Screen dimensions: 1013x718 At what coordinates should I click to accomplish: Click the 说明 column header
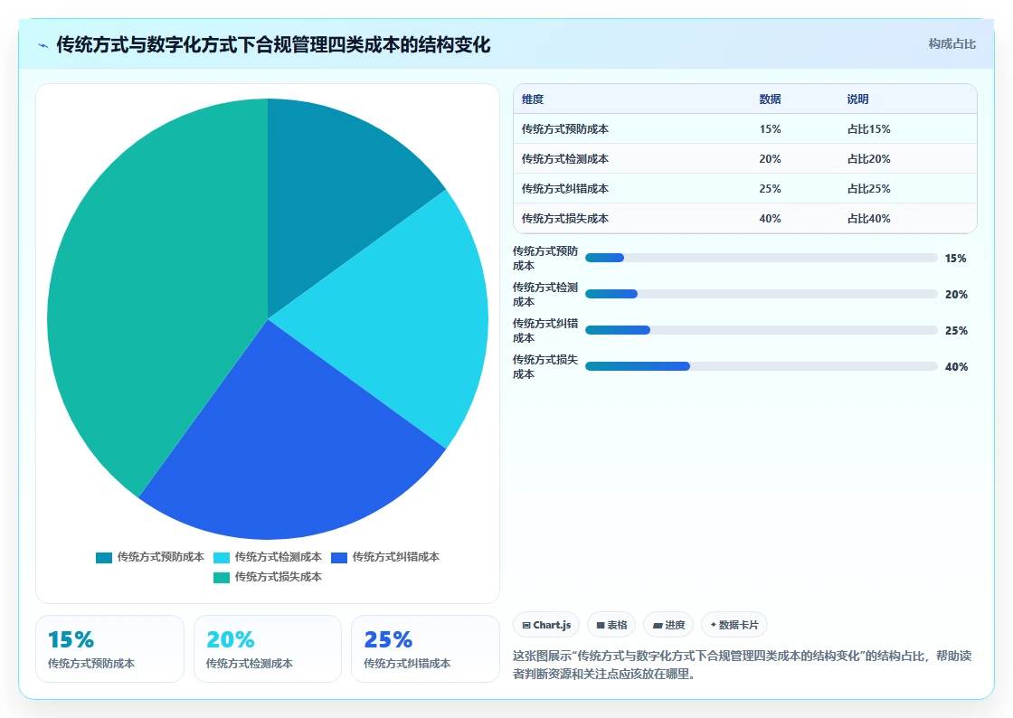coord(858,99)
